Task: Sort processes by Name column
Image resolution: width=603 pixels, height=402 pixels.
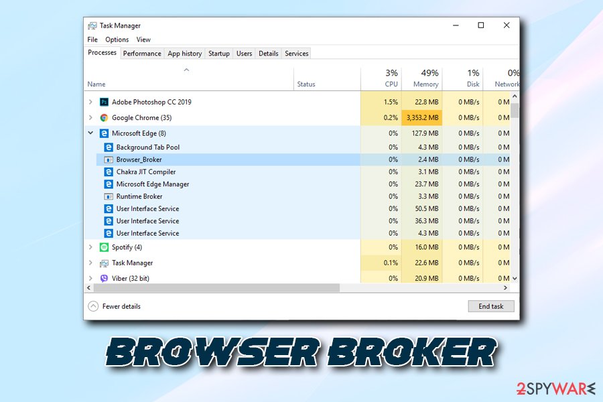Action: (x=189, y=79)
